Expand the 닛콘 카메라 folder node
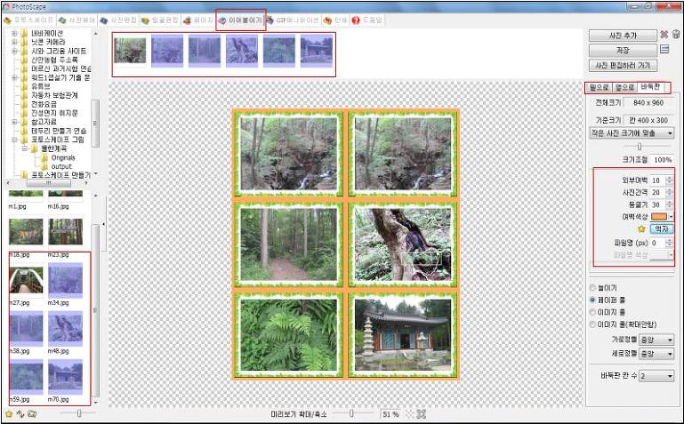Viewport: 684px width, 424px height. pos(14,42)
